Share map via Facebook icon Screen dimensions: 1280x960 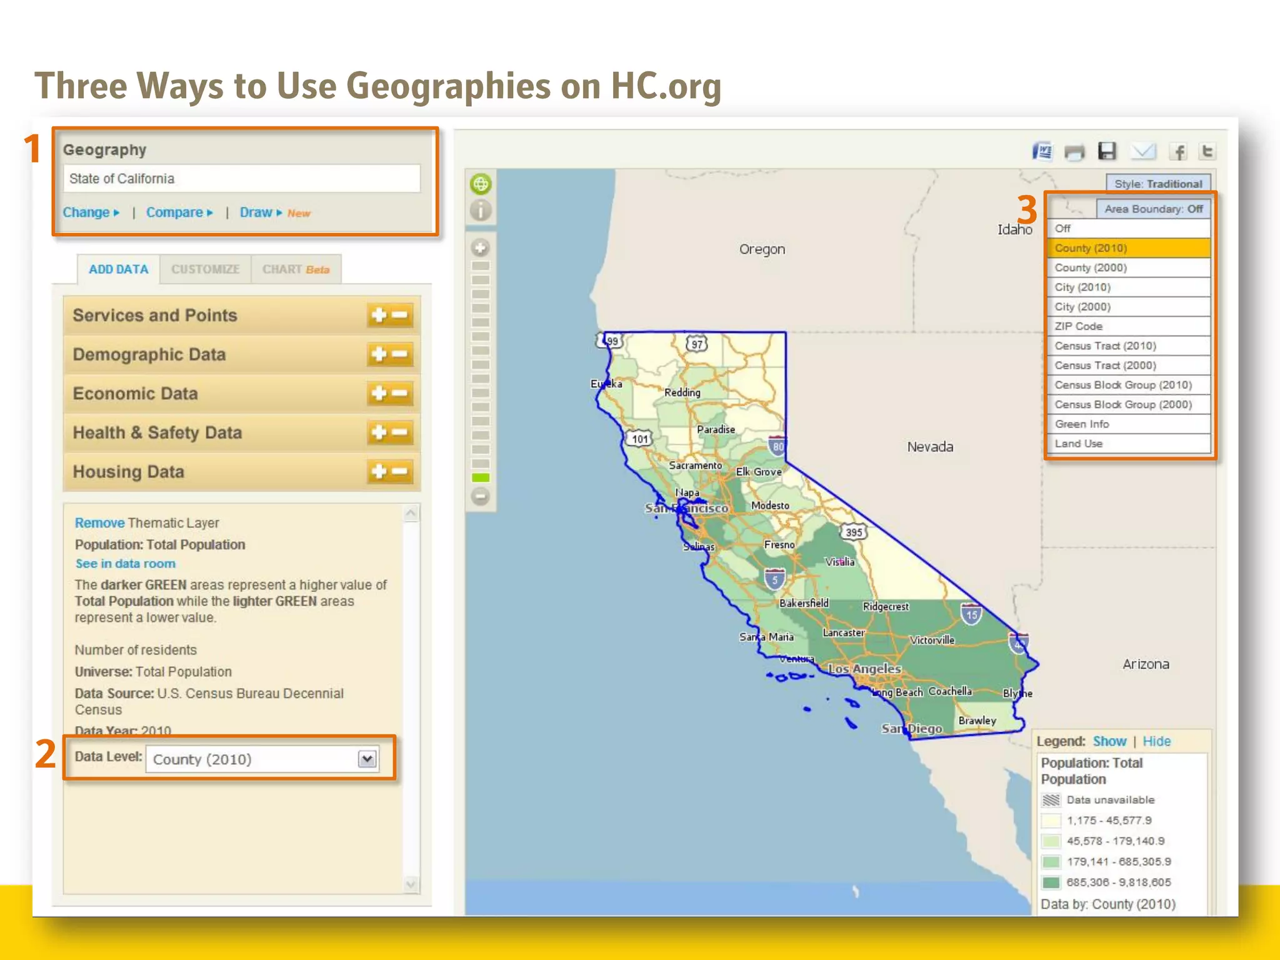click(x=1179, y=152)
